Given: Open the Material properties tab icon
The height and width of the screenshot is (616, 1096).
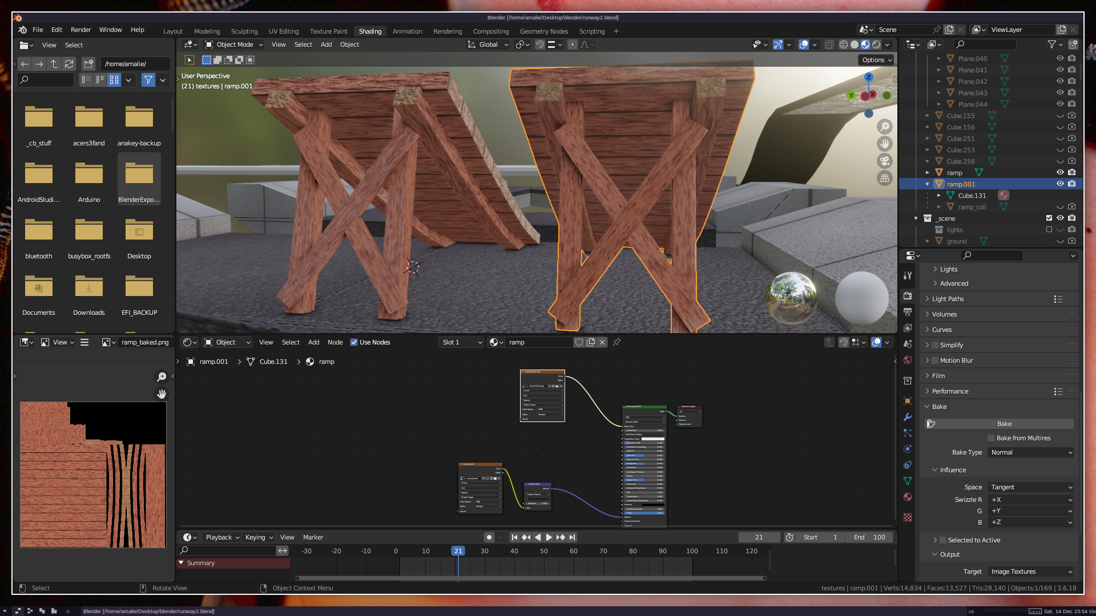Looking at the screenshot, I should (x=908, y=497).
